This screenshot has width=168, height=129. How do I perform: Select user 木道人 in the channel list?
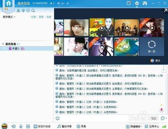click(x=27, y=49)
